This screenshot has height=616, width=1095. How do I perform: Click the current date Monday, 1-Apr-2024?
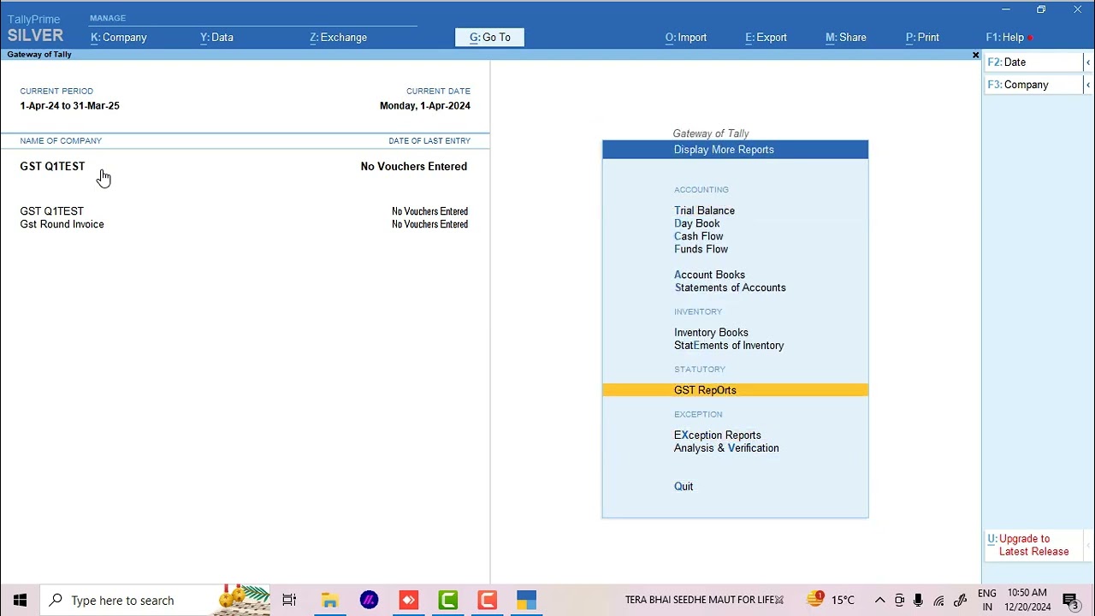[424, 106]
